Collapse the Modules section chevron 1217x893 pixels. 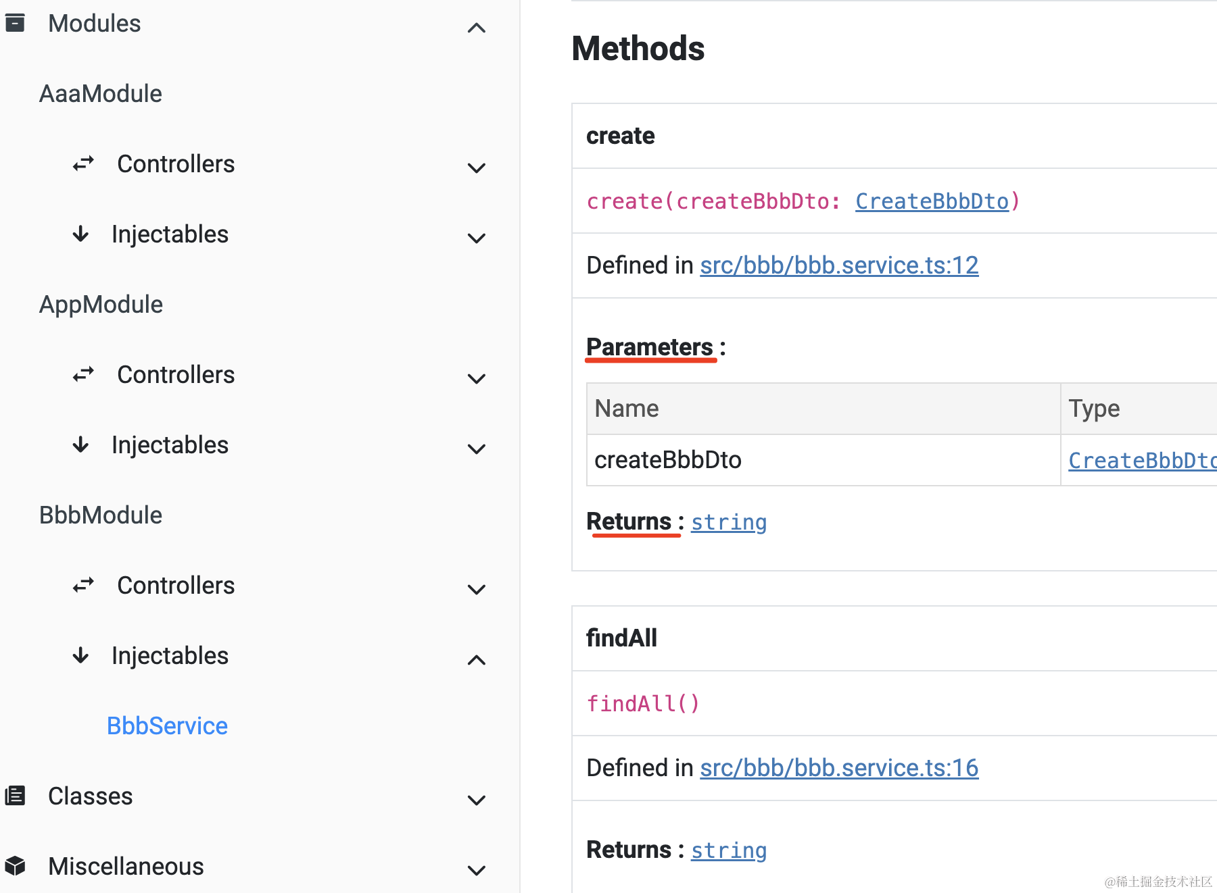pos(477,28)
